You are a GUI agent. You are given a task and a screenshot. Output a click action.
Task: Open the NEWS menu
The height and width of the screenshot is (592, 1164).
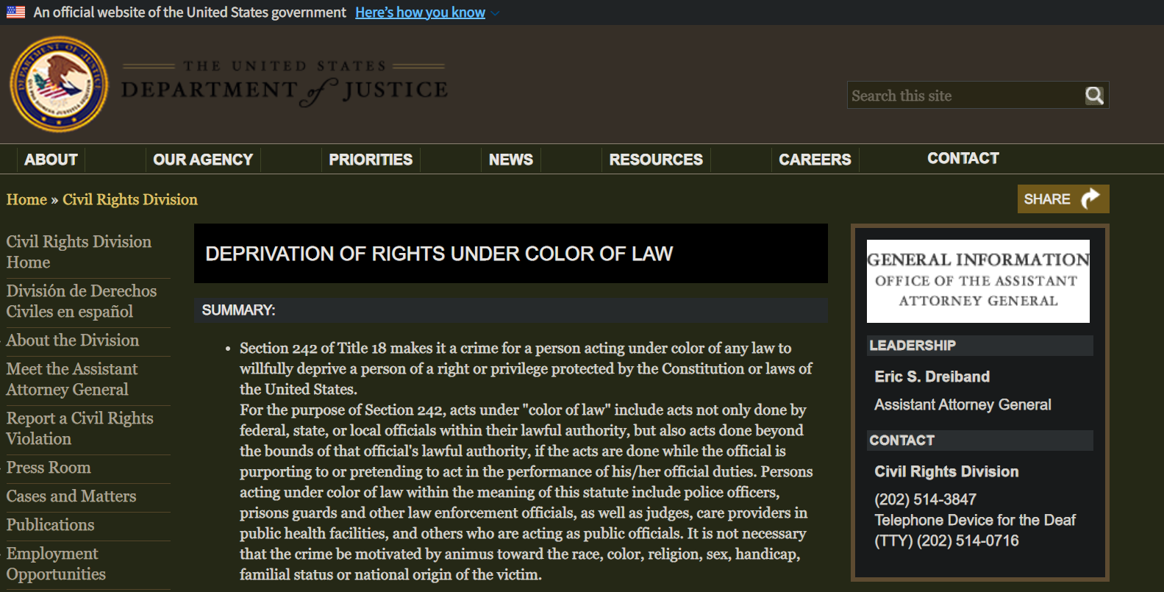coord(511,160)
